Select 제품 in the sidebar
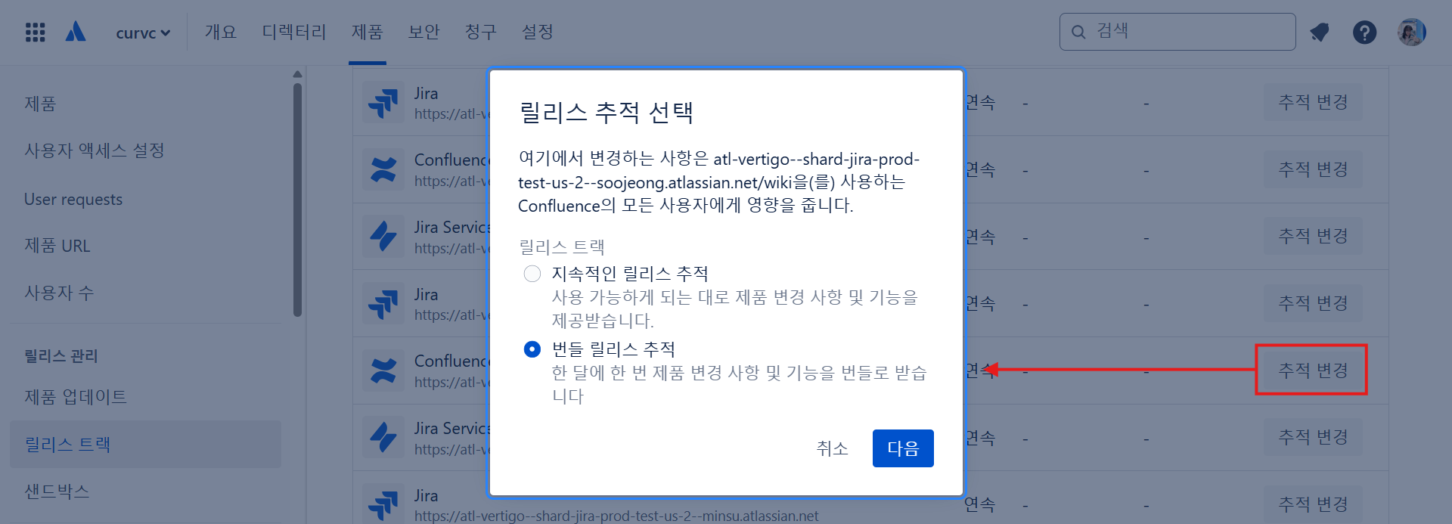This screenshot has width=1452, height=524. pyautogui.click(x=40, y=104)
